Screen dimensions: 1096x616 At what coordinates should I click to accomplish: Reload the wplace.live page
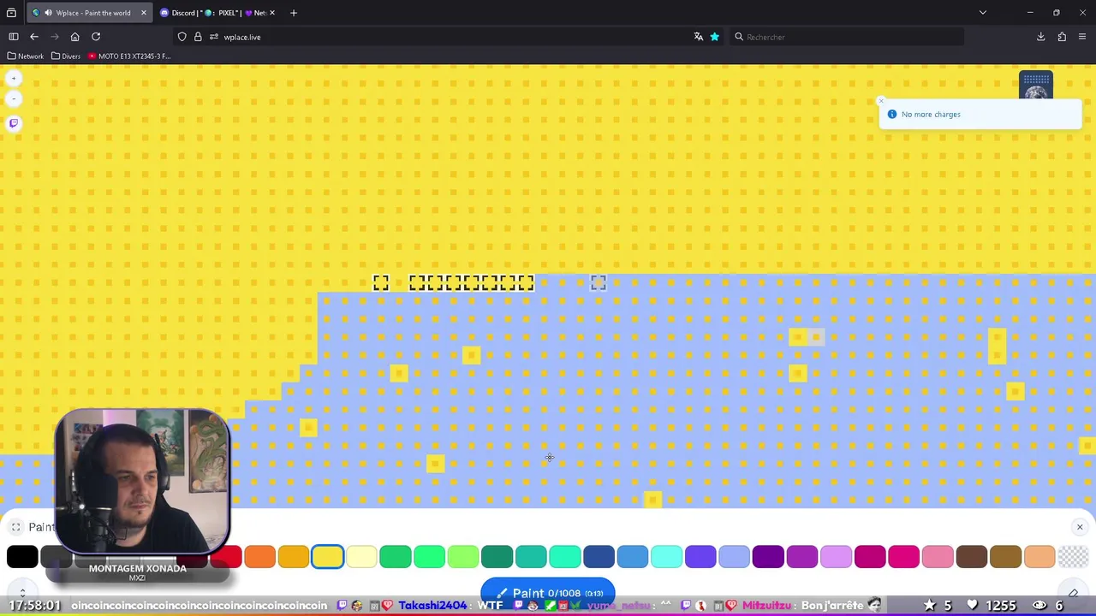click(96, 37)
